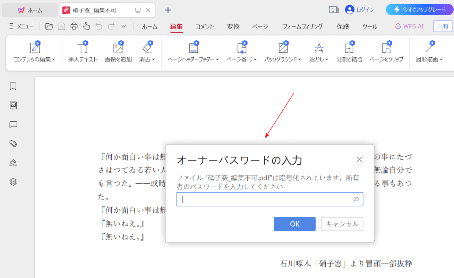Close the 硝子窓_編集不可 document tab
Screen dimensions: 454x278
(148, 10)
